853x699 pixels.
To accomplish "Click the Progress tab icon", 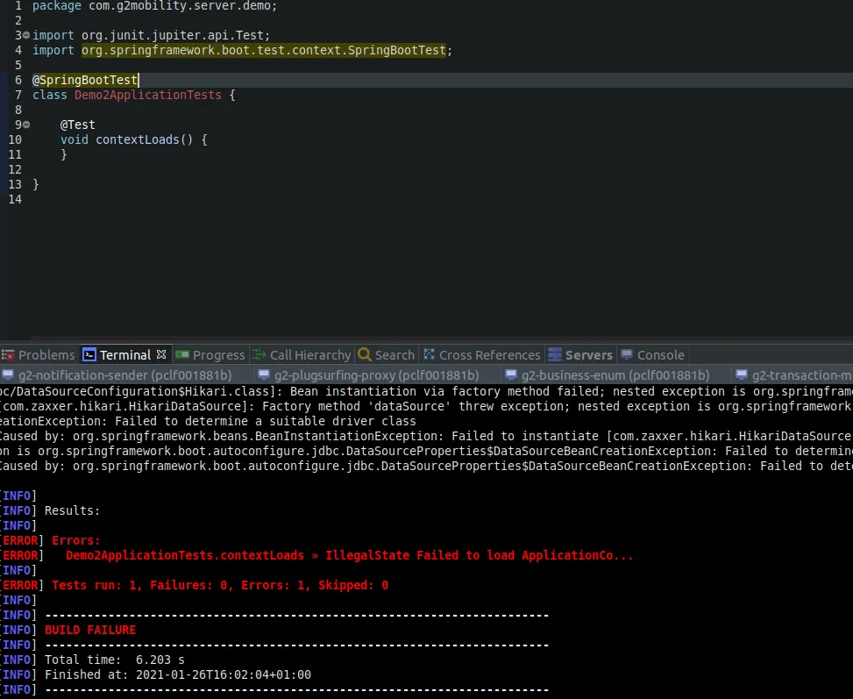I will [182, 355].
